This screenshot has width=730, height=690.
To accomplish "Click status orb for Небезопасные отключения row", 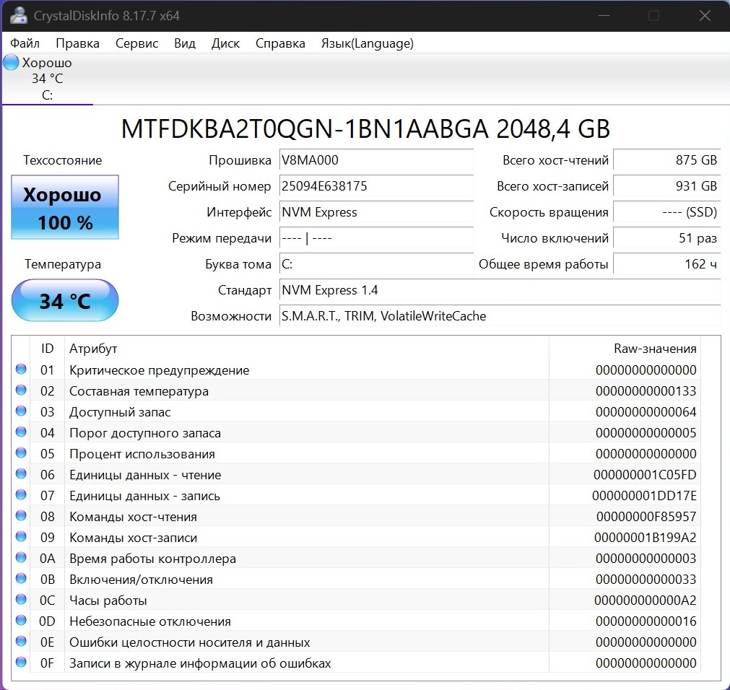I will pos(21,621).
